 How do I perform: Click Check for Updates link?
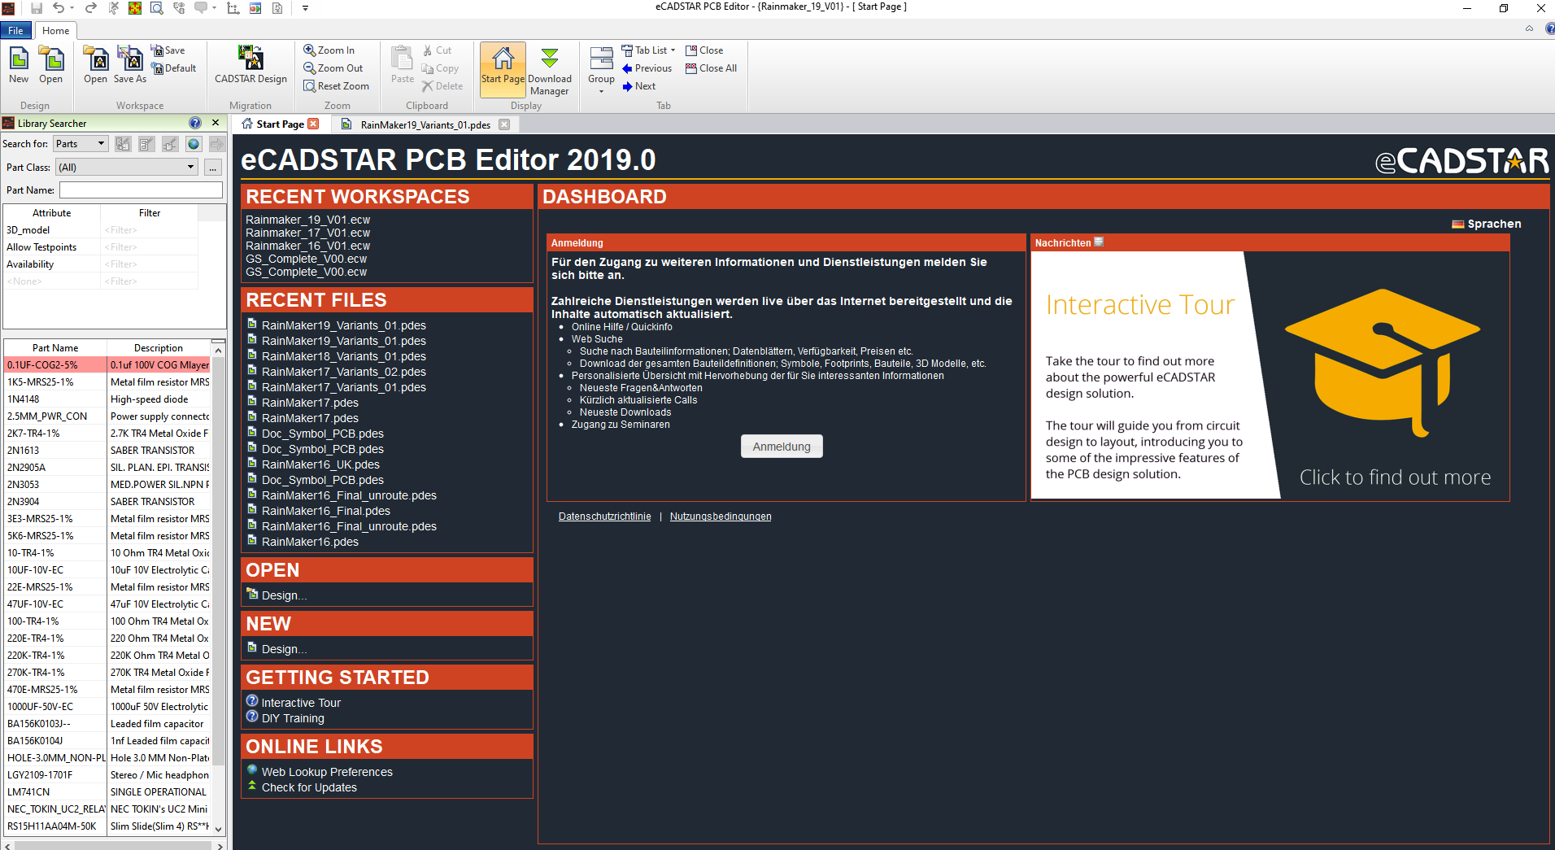[x=309, y=787]
